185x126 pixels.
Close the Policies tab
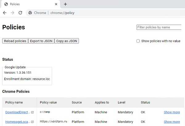click(56, 4)
